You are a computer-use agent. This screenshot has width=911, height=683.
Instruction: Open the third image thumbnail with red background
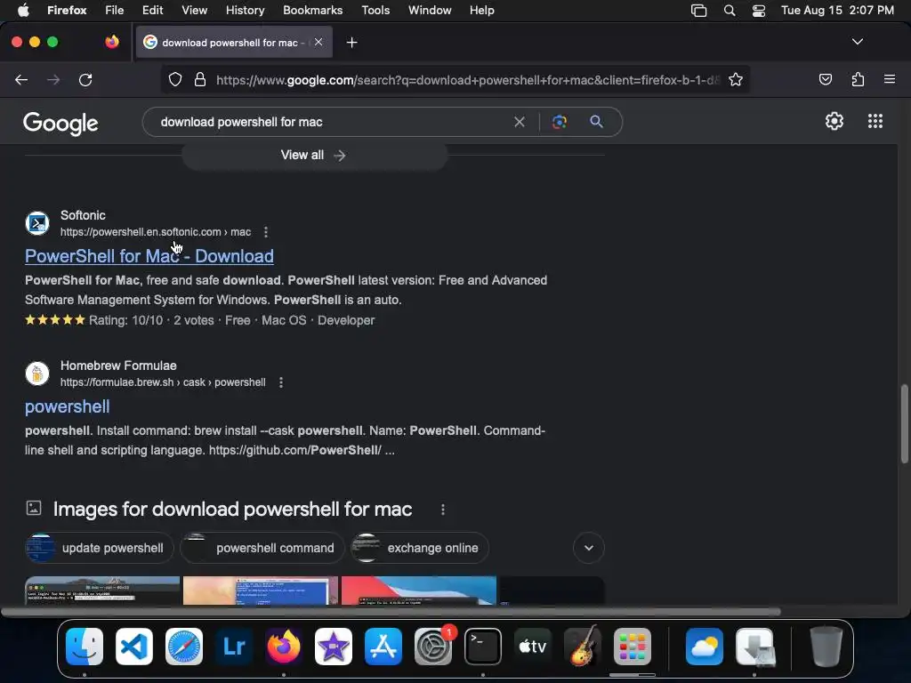tap(419, 591)
